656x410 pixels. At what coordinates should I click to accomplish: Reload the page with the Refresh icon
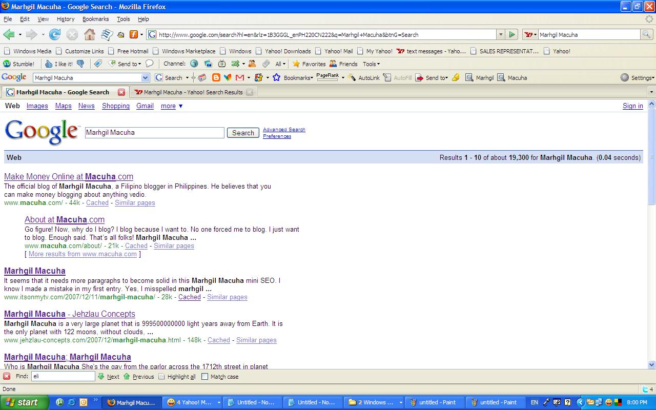coord(55,34)
